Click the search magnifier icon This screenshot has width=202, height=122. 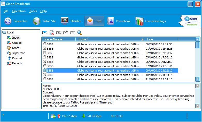(x=79, y=33)
